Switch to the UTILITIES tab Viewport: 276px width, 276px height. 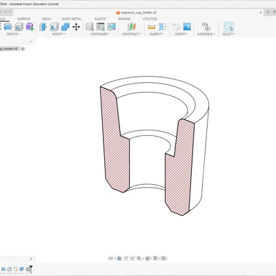pos(150,19)
